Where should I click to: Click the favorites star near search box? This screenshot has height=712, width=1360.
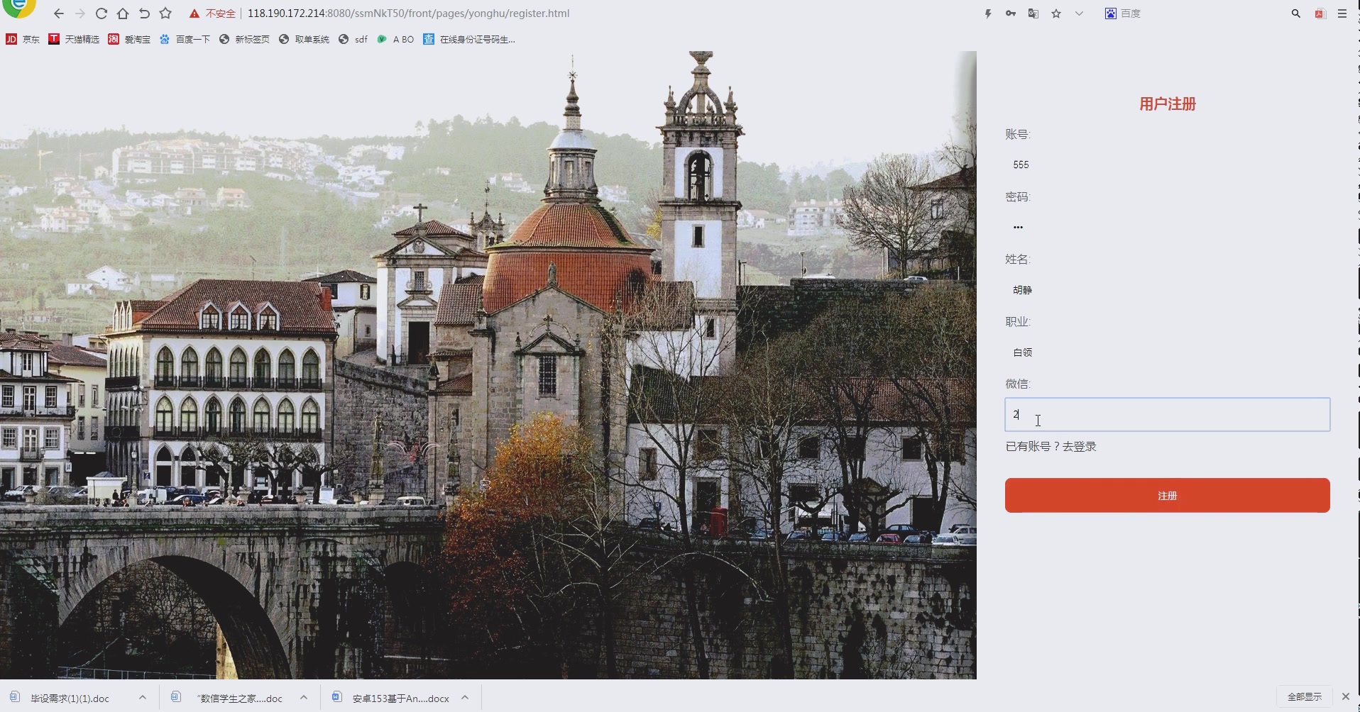click(1056, 13)
